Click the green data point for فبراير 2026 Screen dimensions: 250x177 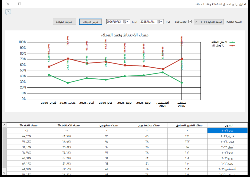[x=49, y=75]
